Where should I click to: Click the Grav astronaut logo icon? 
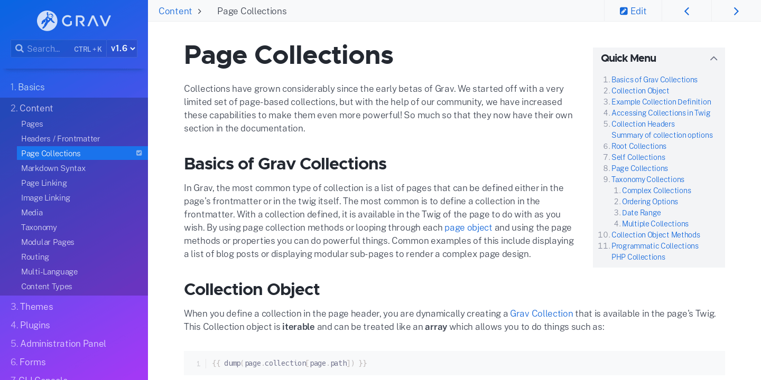(47, 21)
